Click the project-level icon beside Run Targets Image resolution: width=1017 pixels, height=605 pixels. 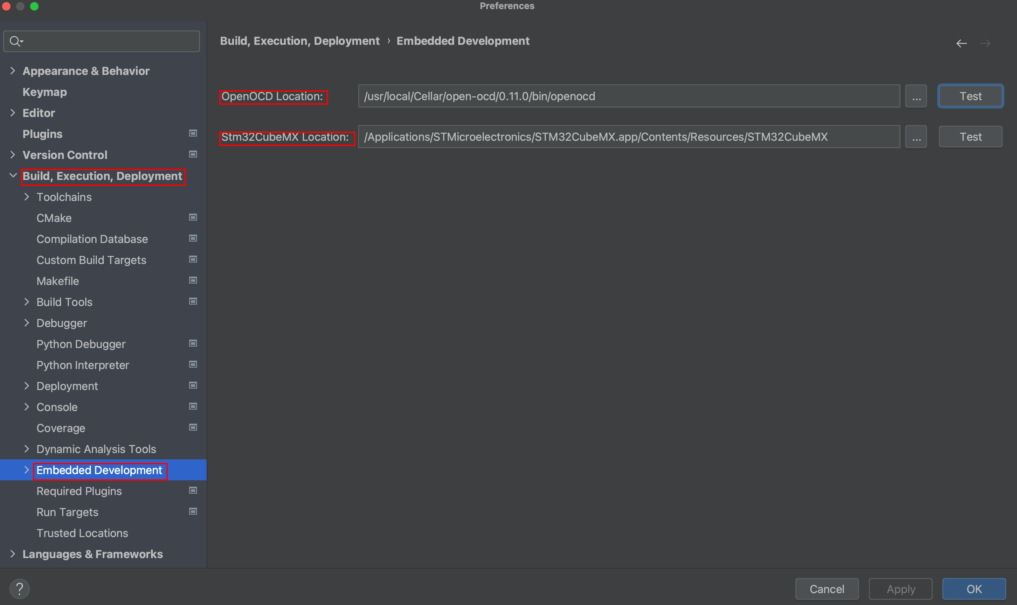pos(193,511)
